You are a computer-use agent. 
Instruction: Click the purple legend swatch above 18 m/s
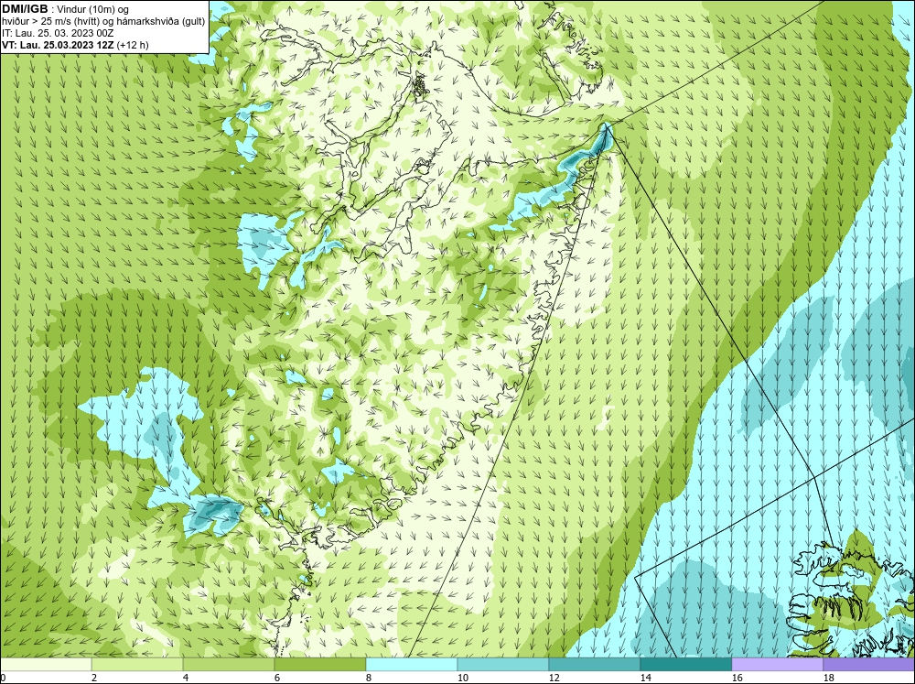[x=869, y=665]
